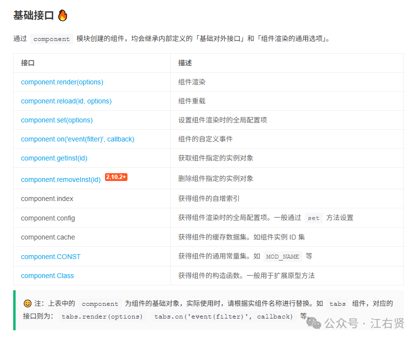Follow the component.set(options) link
Viewport: 418px width, 340px height.
(57, 120)
